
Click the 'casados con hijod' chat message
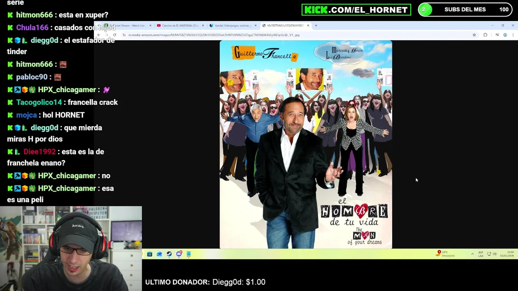pos(85,27)
